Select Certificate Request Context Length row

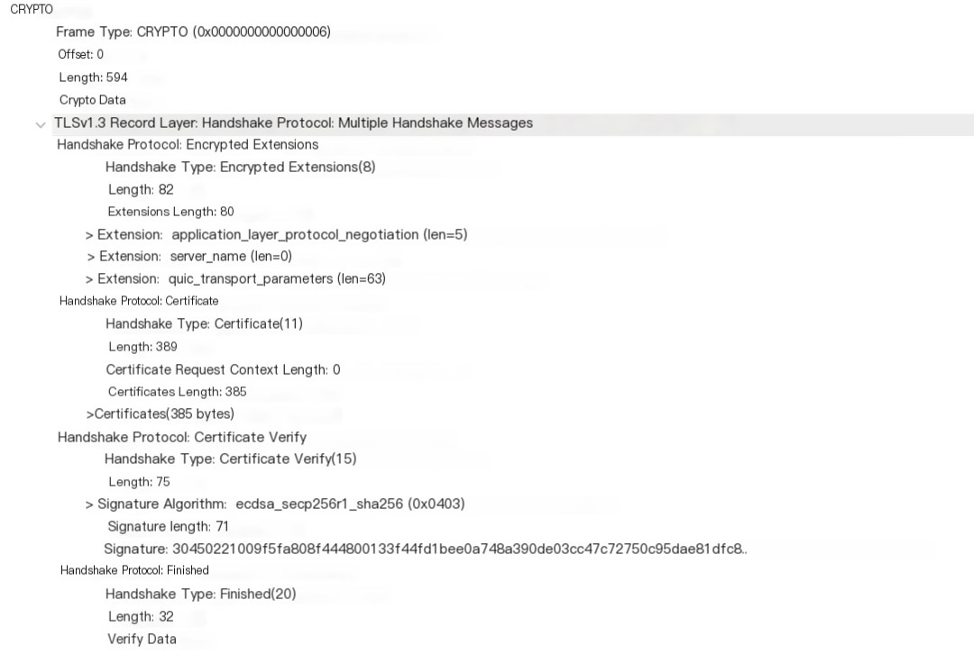pyautogui.click(x=223, y=370)
